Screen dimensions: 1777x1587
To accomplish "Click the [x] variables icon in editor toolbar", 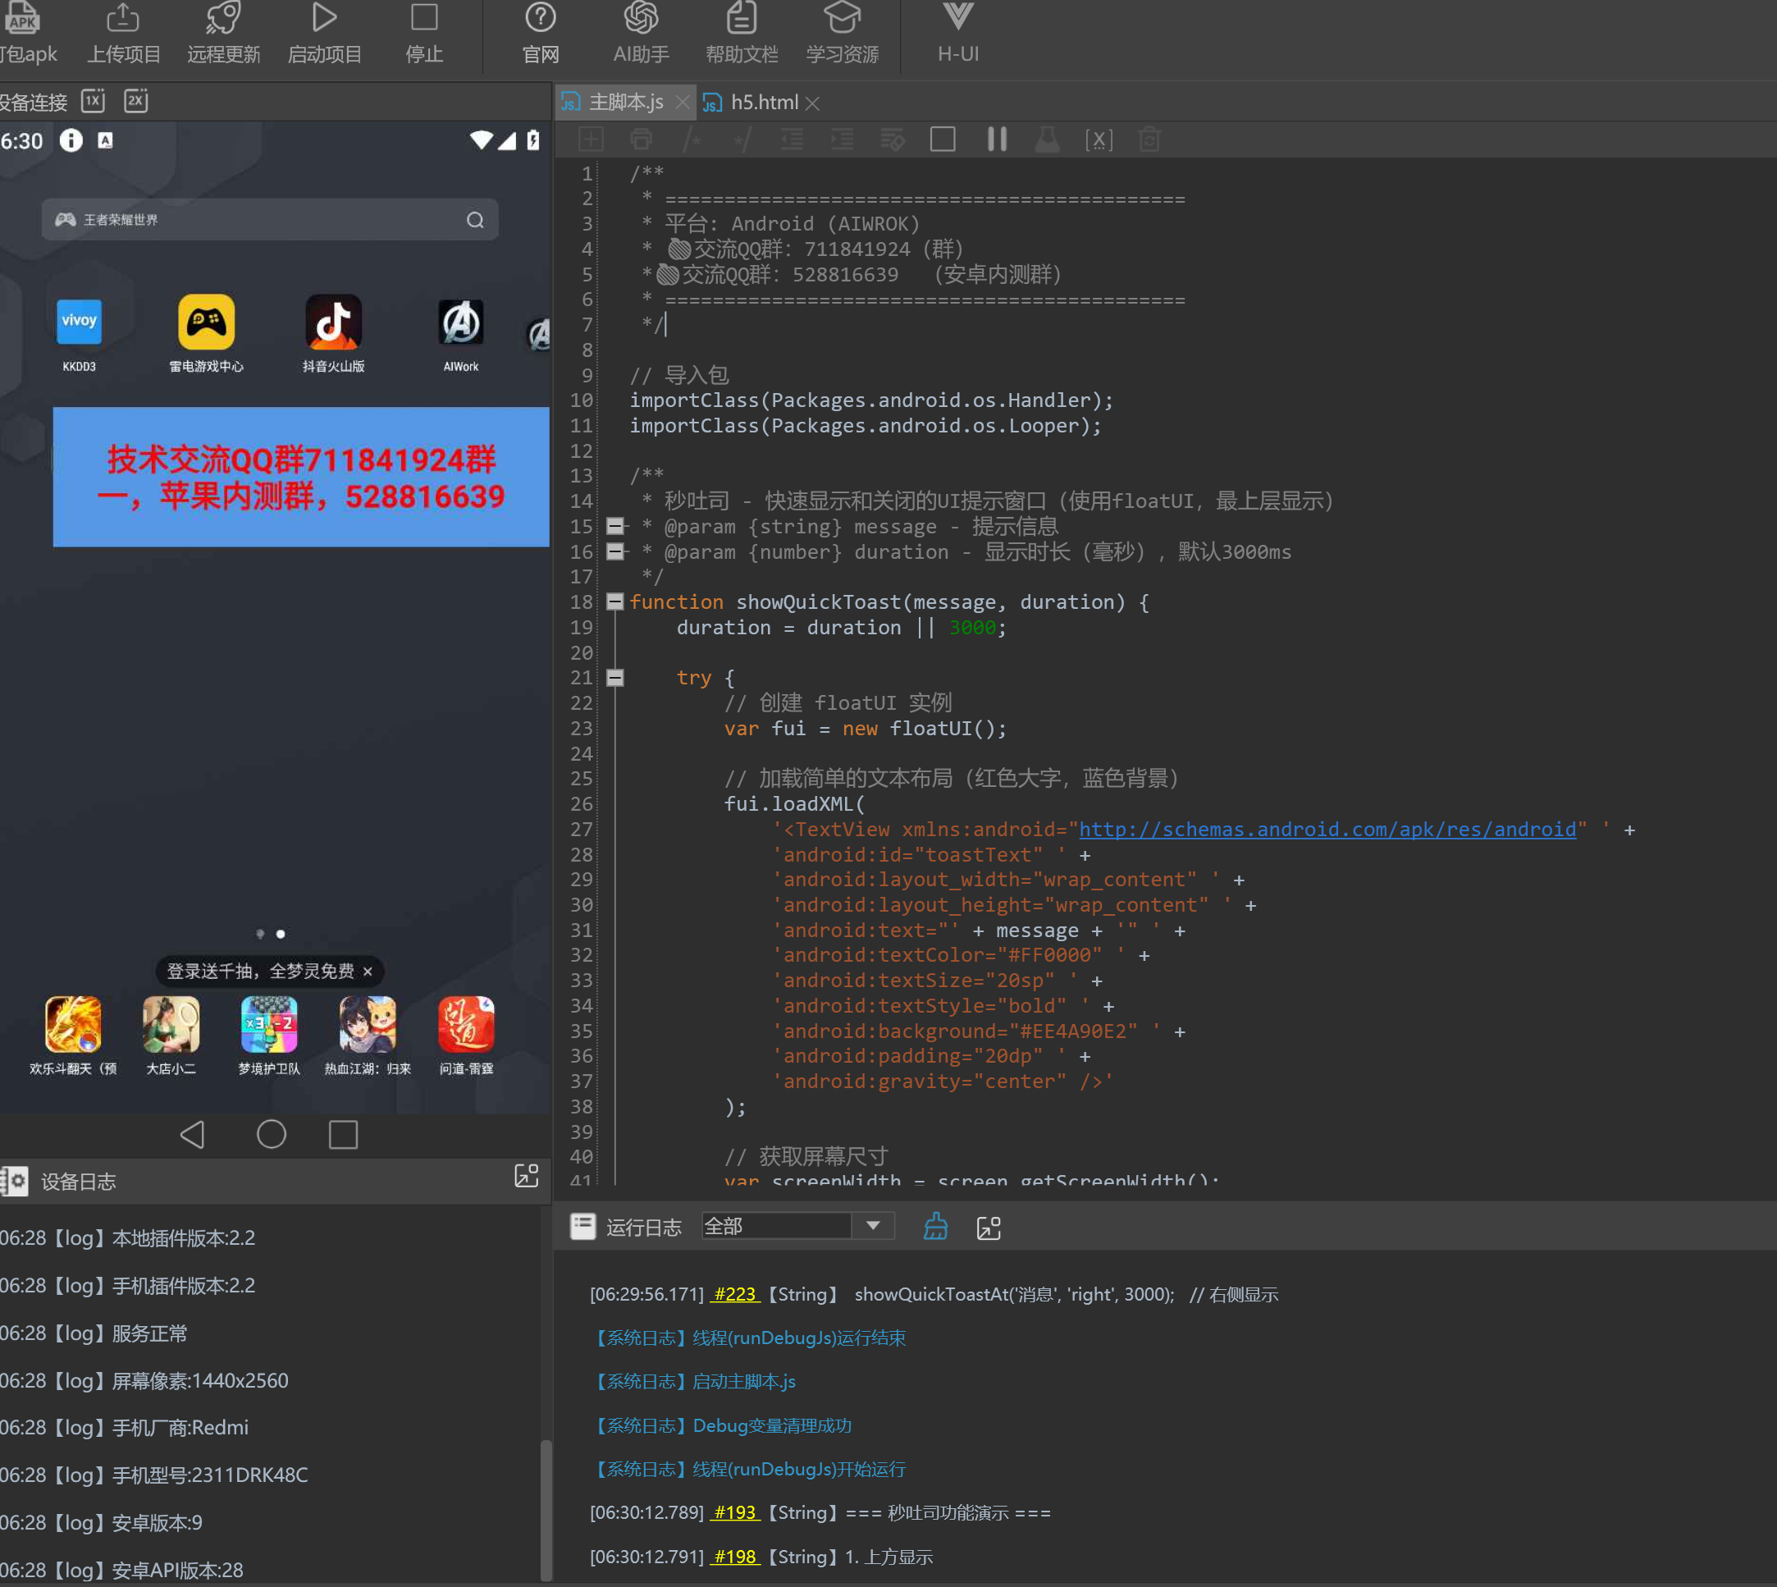I will point(1099,139).
